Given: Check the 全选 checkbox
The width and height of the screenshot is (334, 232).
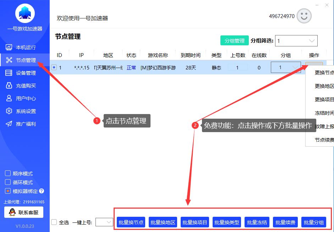Looking at the screenshot, I should pos(54,222).
